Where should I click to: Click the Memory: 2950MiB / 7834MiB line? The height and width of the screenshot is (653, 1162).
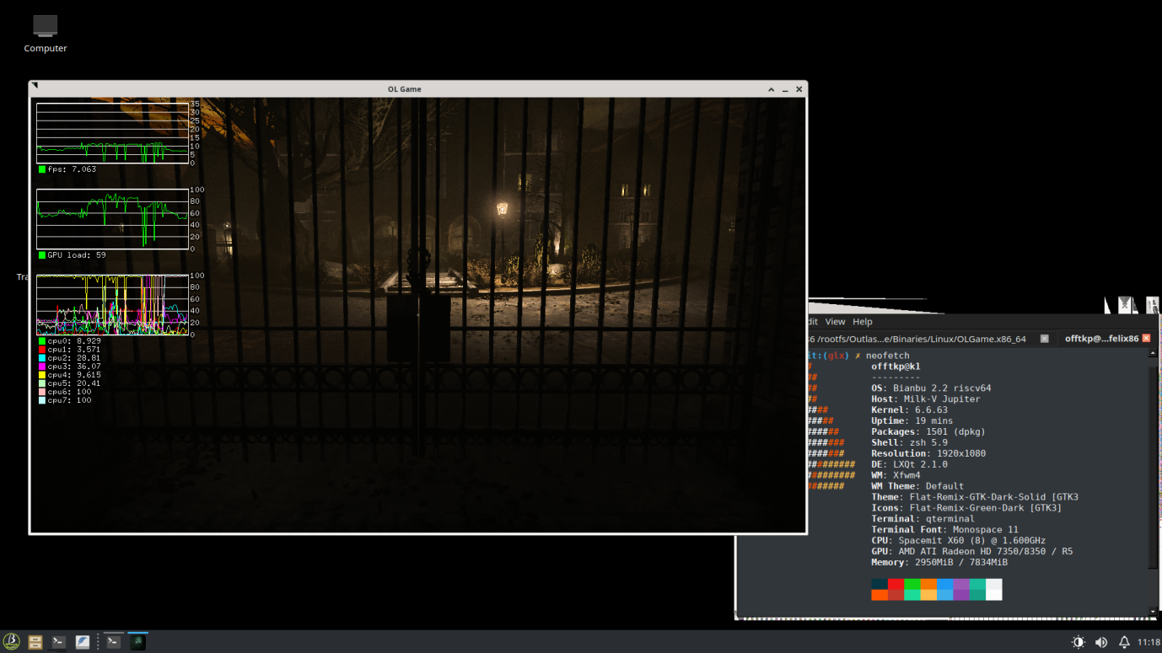[x=939, y=563]
